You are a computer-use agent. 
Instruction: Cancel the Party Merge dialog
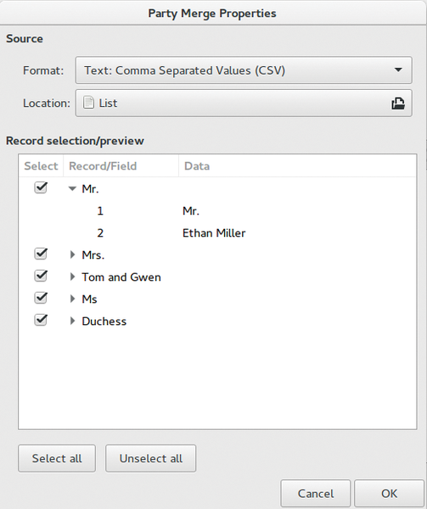(x=316, y=494)
